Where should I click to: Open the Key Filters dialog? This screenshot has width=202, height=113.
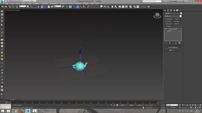[173, 107]
